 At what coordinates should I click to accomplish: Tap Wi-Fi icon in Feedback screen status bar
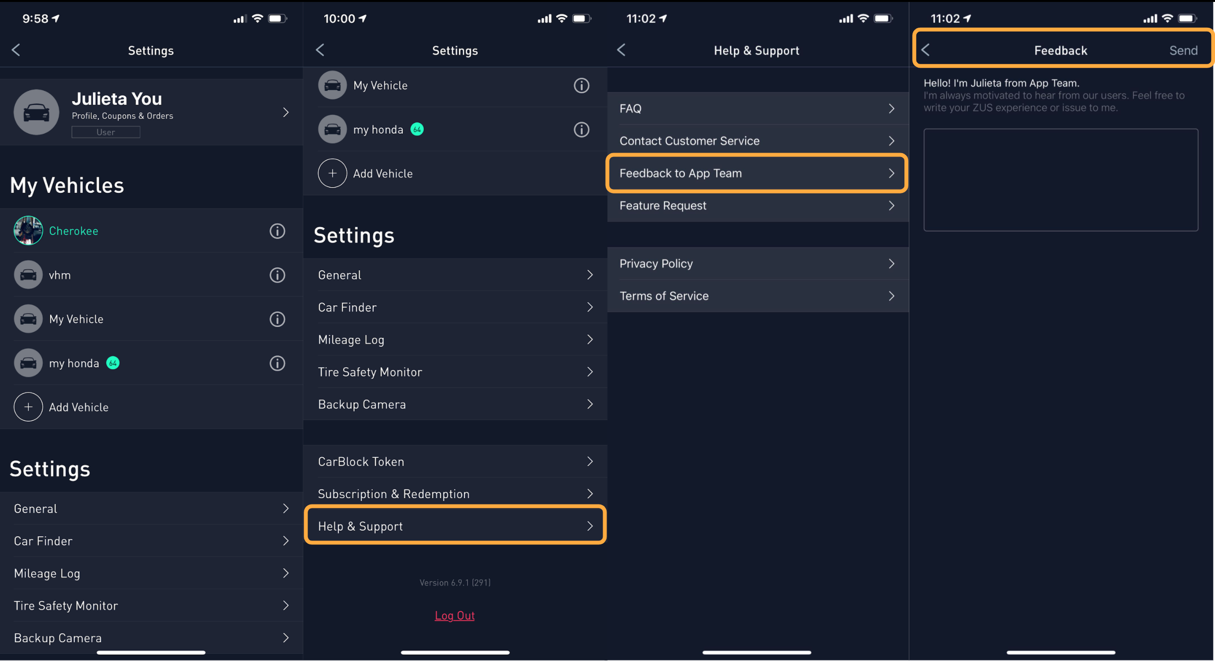click(x=1167, y=18)
